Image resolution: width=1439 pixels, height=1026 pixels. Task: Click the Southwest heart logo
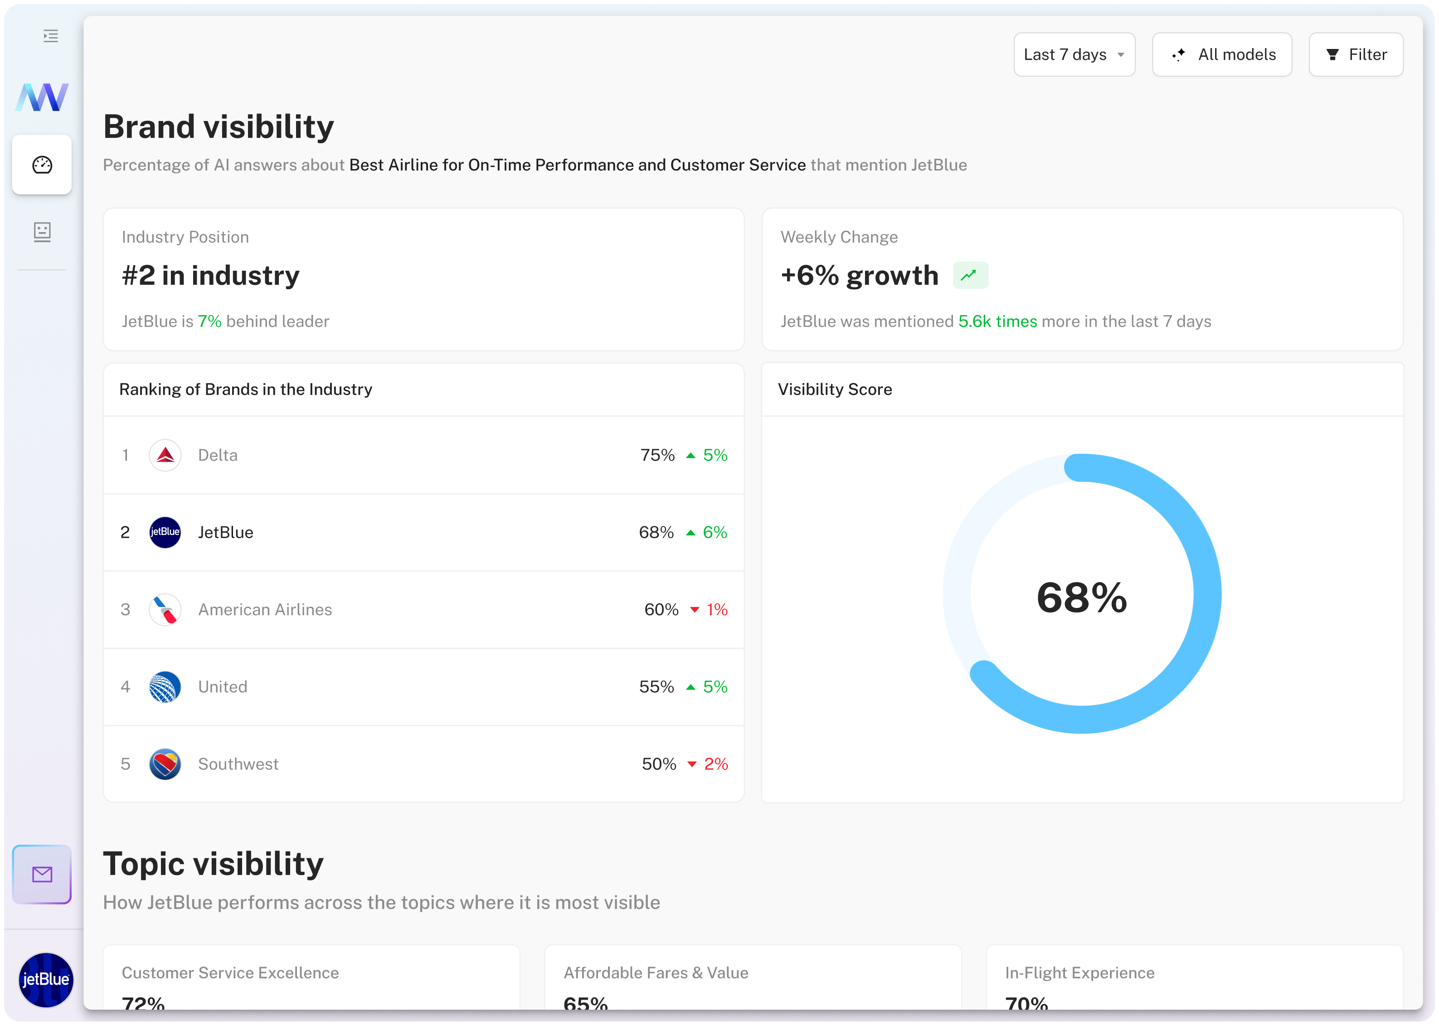coord(165,764)
